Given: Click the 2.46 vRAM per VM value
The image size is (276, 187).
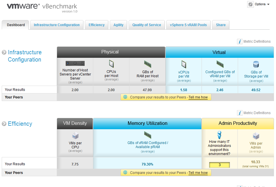Looking at the screenshot, I should point(220,90).
